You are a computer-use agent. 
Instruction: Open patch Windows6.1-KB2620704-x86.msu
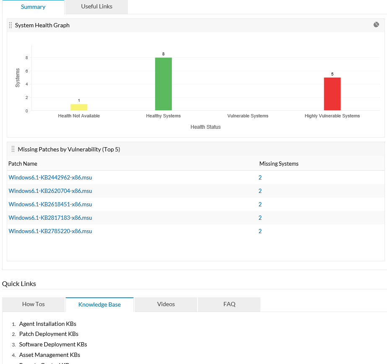[x=50, y=191]
